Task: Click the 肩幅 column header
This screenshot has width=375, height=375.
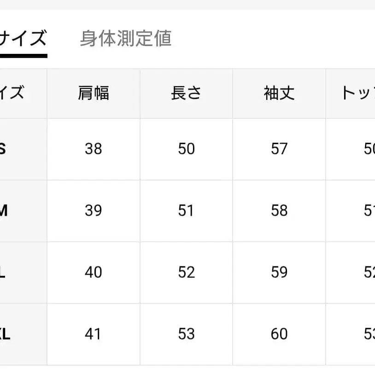Action: 93,93
